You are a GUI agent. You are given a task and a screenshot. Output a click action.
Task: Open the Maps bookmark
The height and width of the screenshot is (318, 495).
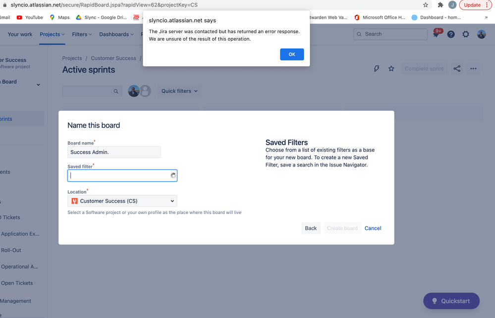click(59, 17)
